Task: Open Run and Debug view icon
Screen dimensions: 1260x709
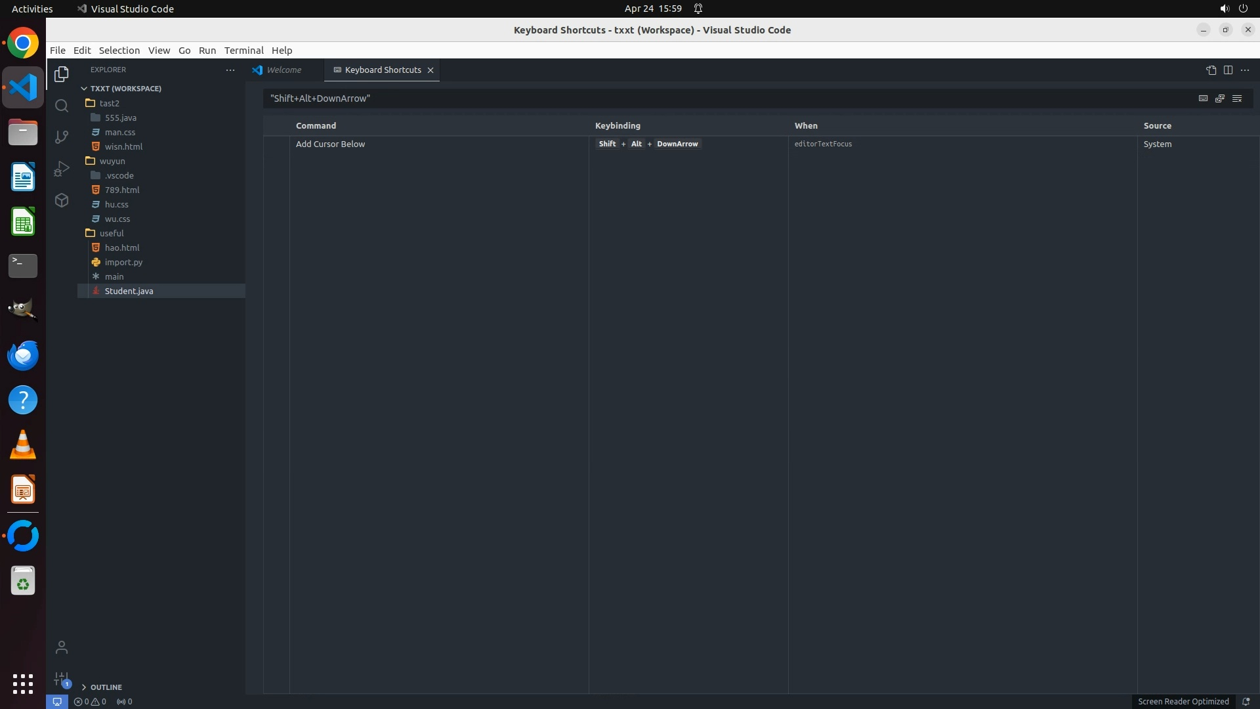Action: pos(62,169)
